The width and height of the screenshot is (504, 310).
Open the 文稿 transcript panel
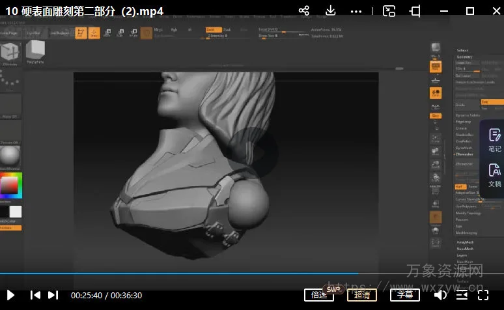[x=494, y=175]
